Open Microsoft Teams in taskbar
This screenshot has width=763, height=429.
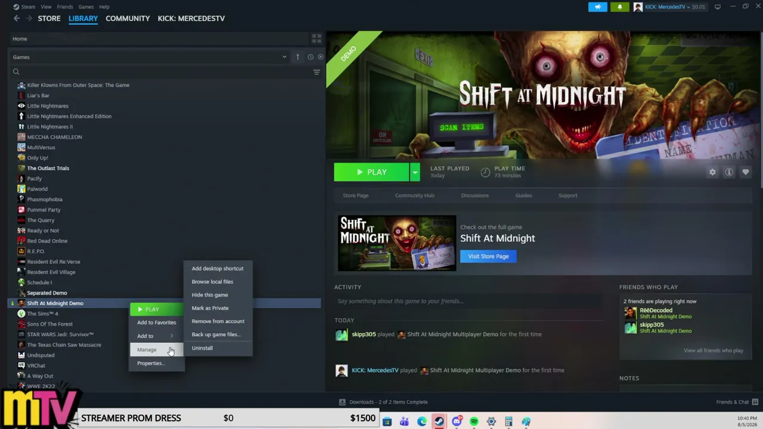[404, 422]
